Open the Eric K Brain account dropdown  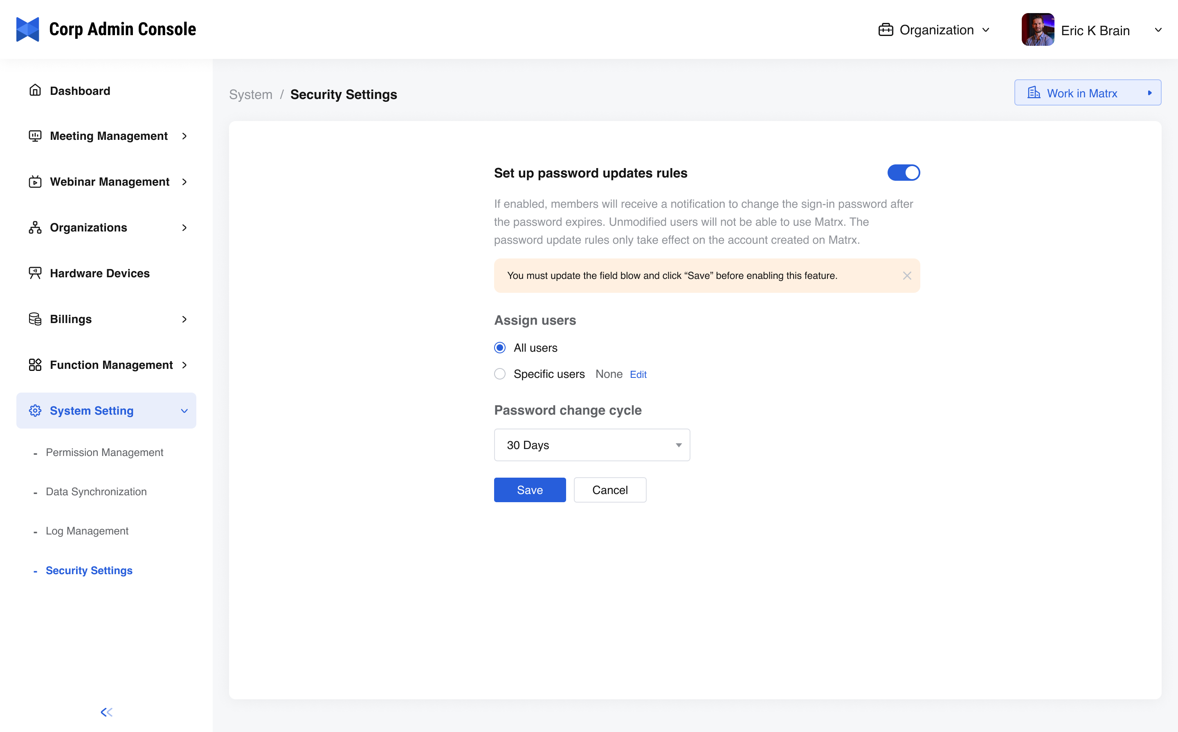[1158, 30]
